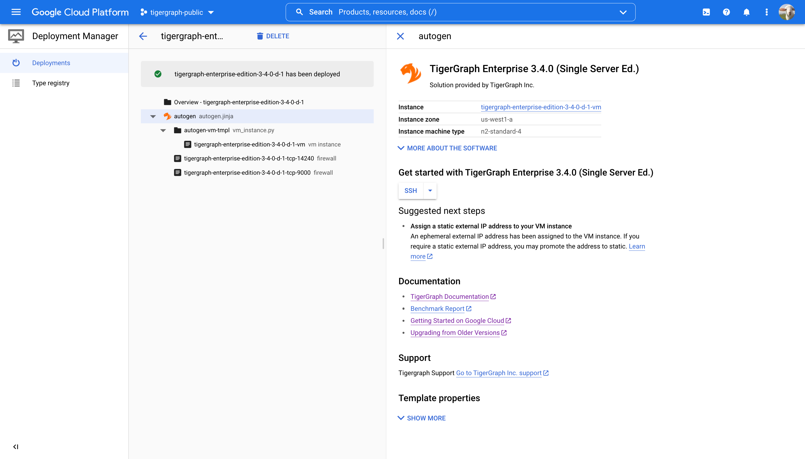Screen dimensions: 805x459
Task: Open the Learn more static IP link
Action: point(637,246)
